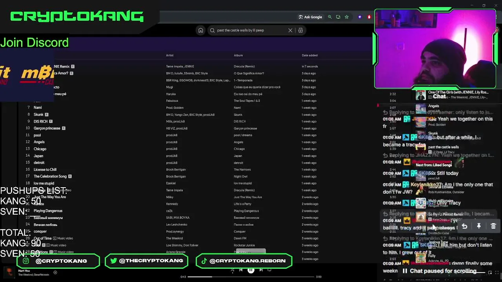Click the Instagram @CRYPTOKANG badge
502x282 pixels.
(x=58, y=261)
